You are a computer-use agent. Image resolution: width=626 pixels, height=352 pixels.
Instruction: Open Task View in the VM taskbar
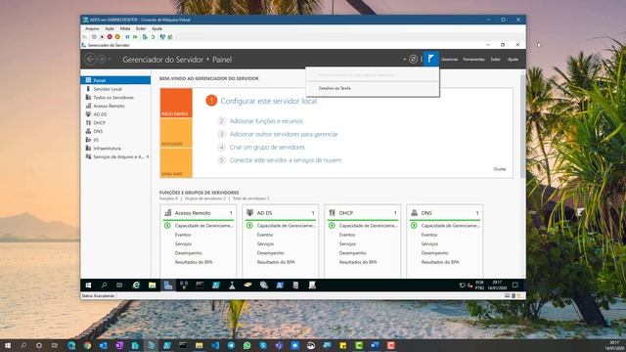click(x=119, y=285)
